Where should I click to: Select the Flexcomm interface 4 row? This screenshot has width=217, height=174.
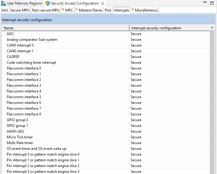point(24,91)
